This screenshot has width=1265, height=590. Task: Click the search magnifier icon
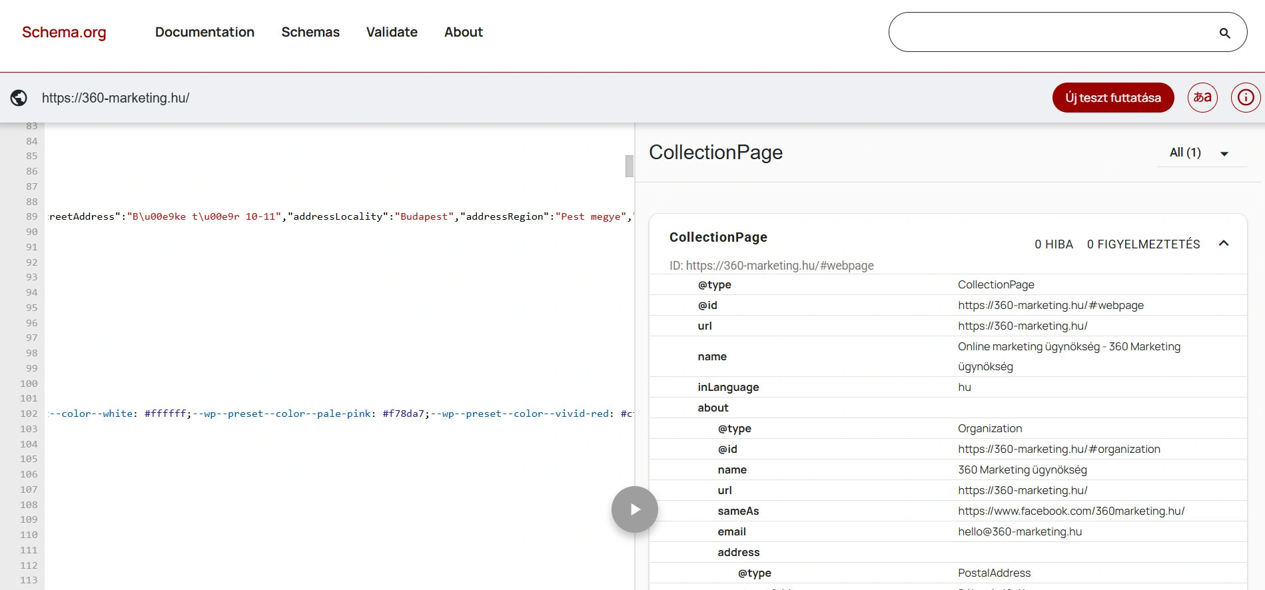click(x=1224, y=33)
